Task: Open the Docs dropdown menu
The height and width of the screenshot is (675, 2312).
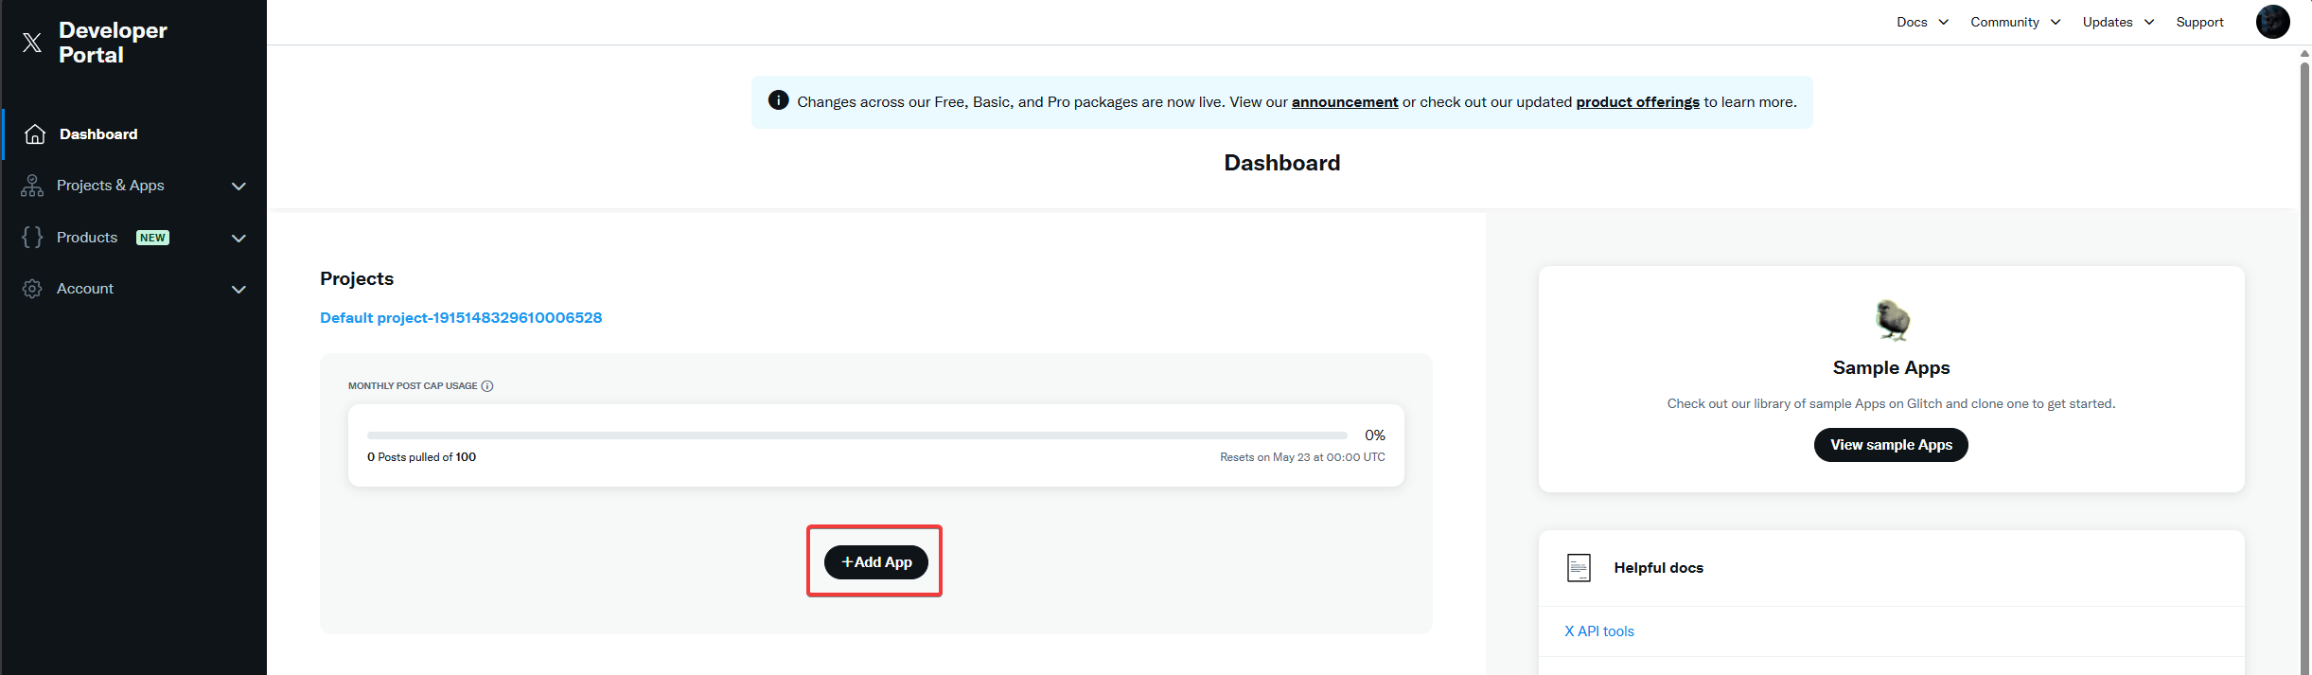Action: pyautogui.click(x=1922, y=22)
